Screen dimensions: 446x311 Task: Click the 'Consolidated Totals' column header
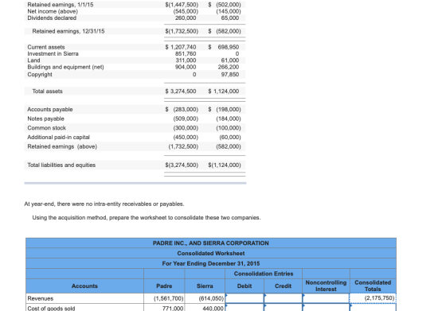click(373, 286)
